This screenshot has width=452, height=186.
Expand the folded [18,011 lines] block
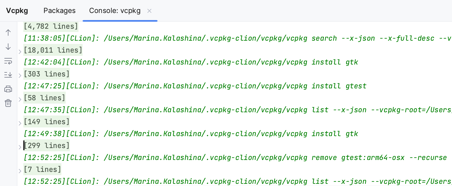click(x=20, y=52)
